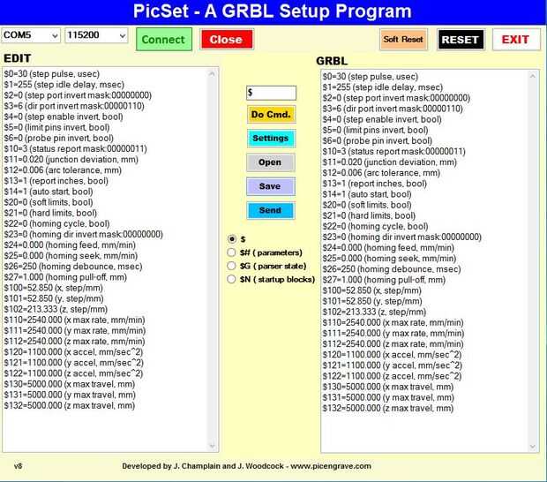Click the GRBL panel scroll up arrow

[x=532, y=77]
